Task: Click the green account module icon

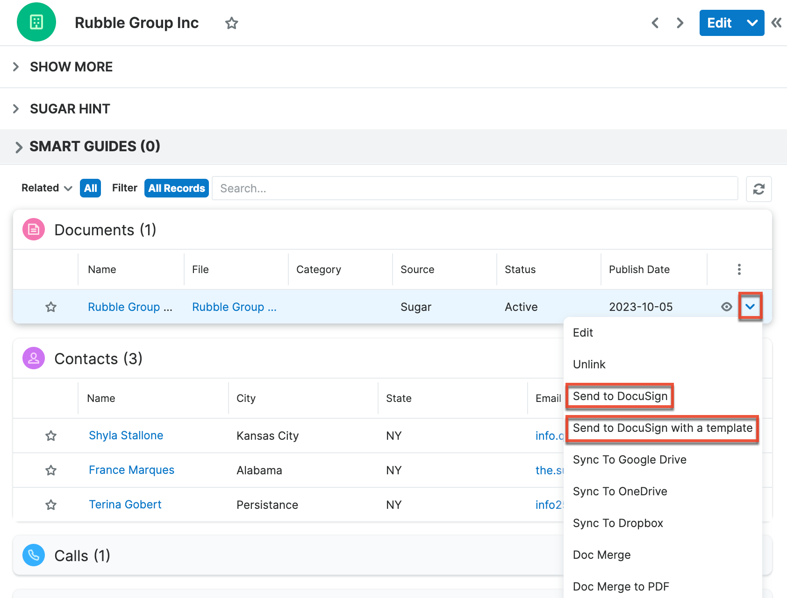Action: click(36, 22)
